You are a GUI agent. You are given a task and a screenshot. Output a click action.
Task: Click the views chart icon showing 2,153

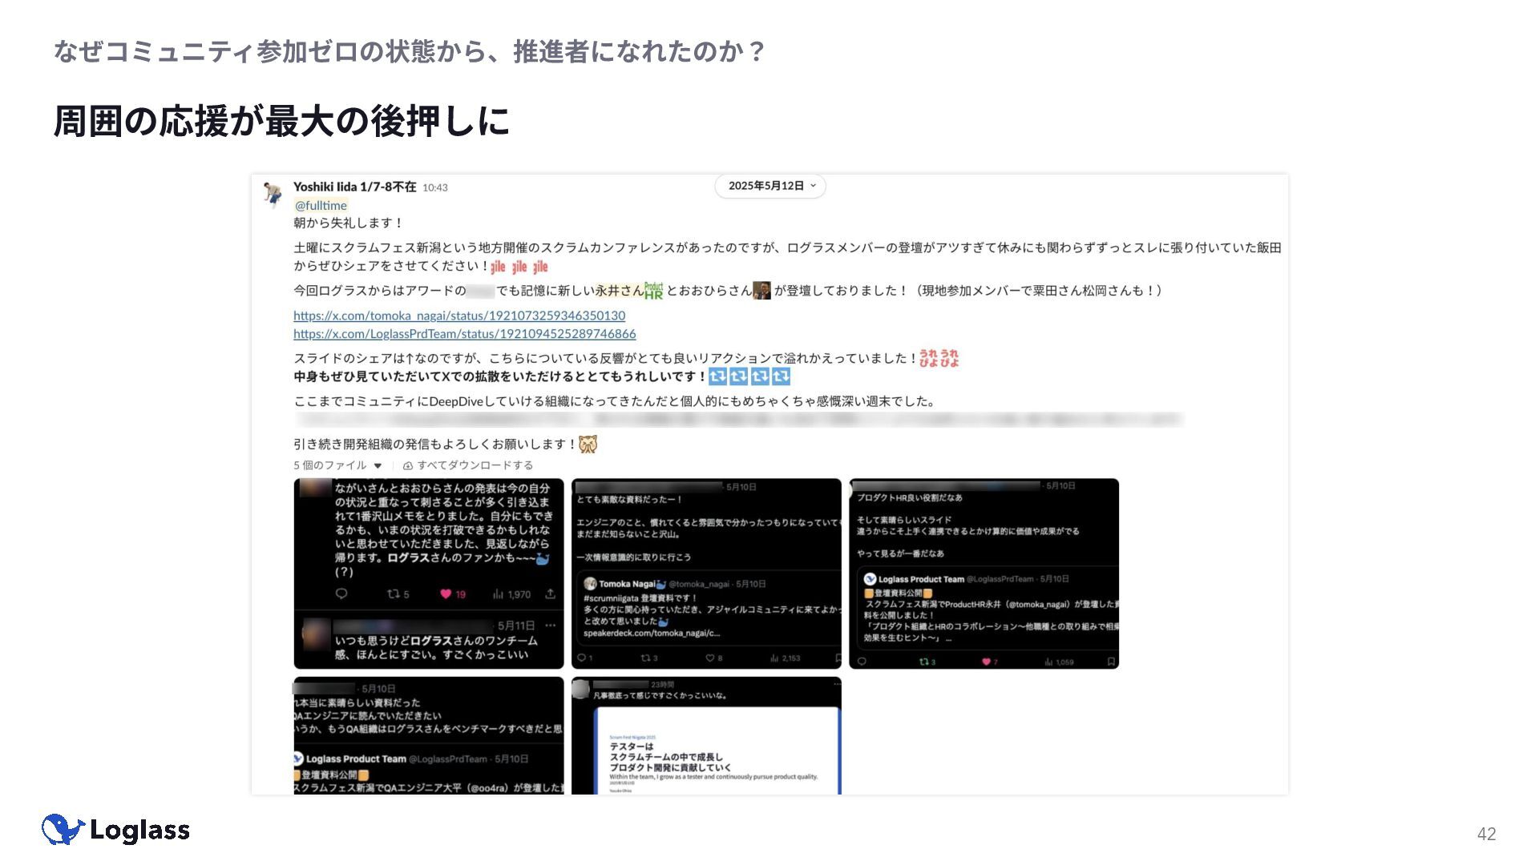tap(774, 658)
